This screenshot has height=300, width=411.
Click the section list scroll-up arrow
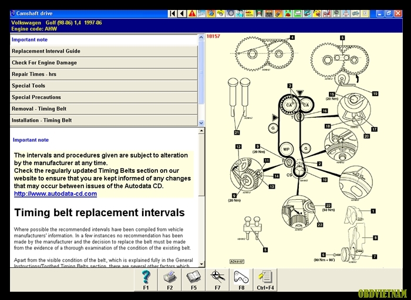click(x=201, y=37)
